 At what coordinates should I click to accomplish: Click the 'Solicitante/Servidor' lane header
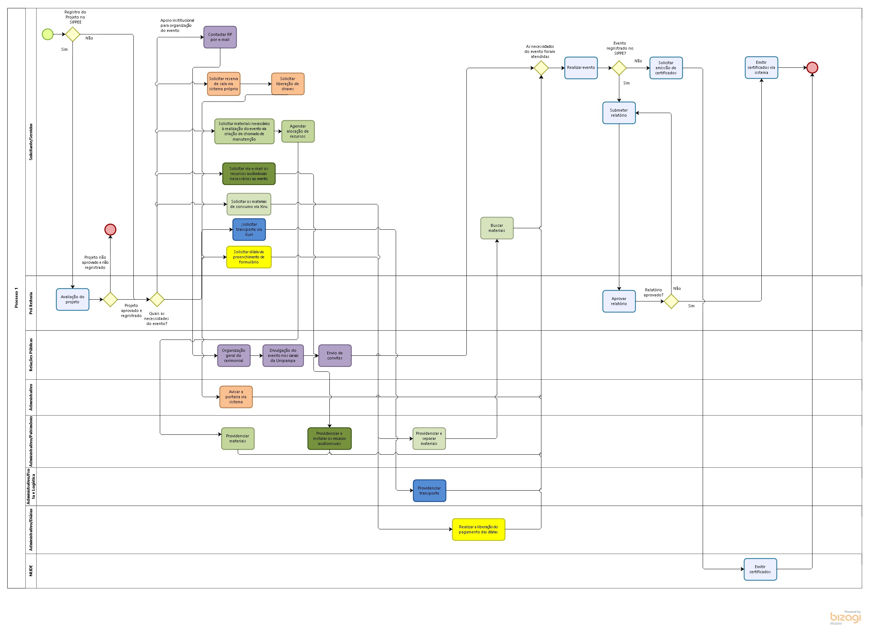click(x=31, y=142)
